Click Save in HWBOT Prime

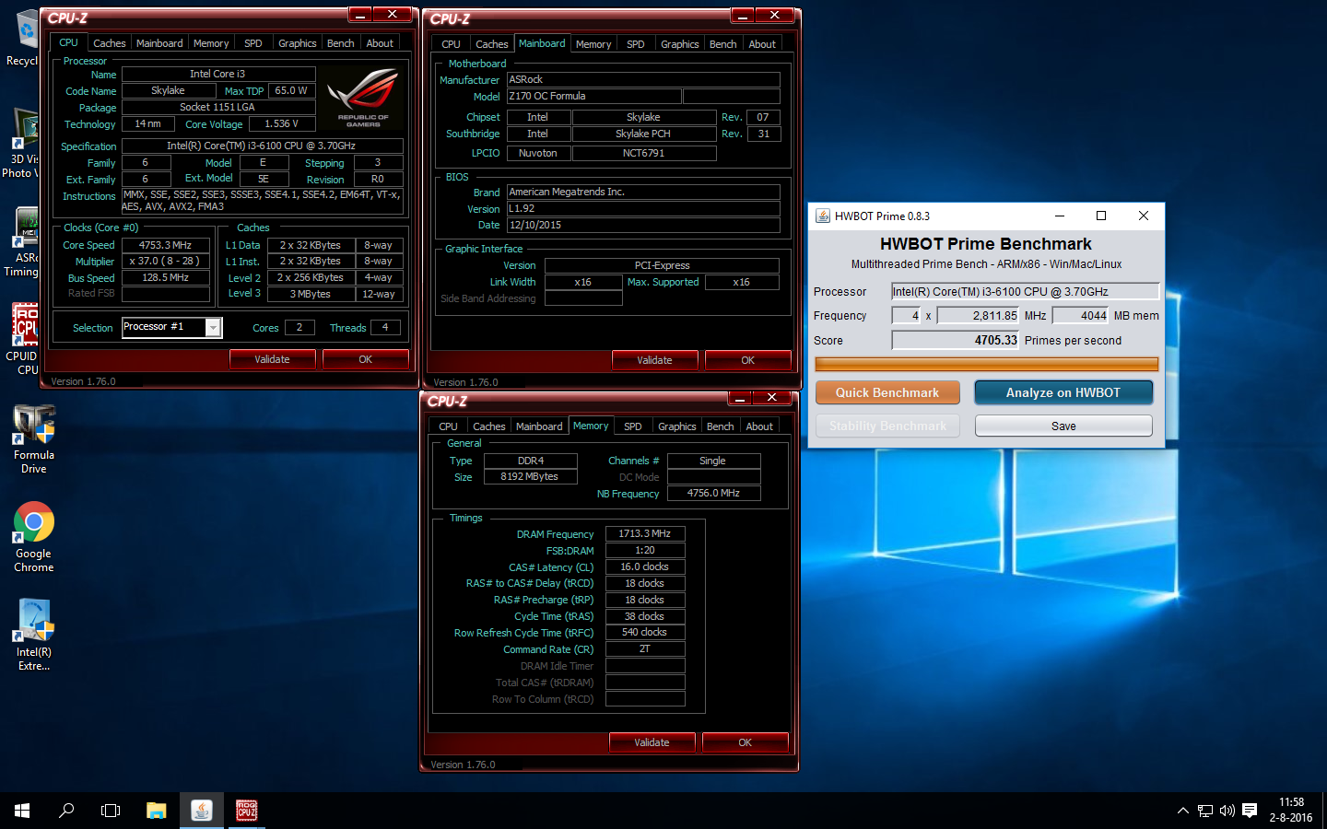click(x=1063, y=426)
